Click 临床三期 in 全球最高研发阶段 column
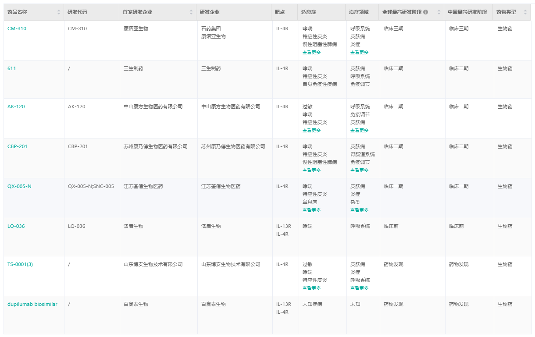535x337 pixels. (393, 28)
